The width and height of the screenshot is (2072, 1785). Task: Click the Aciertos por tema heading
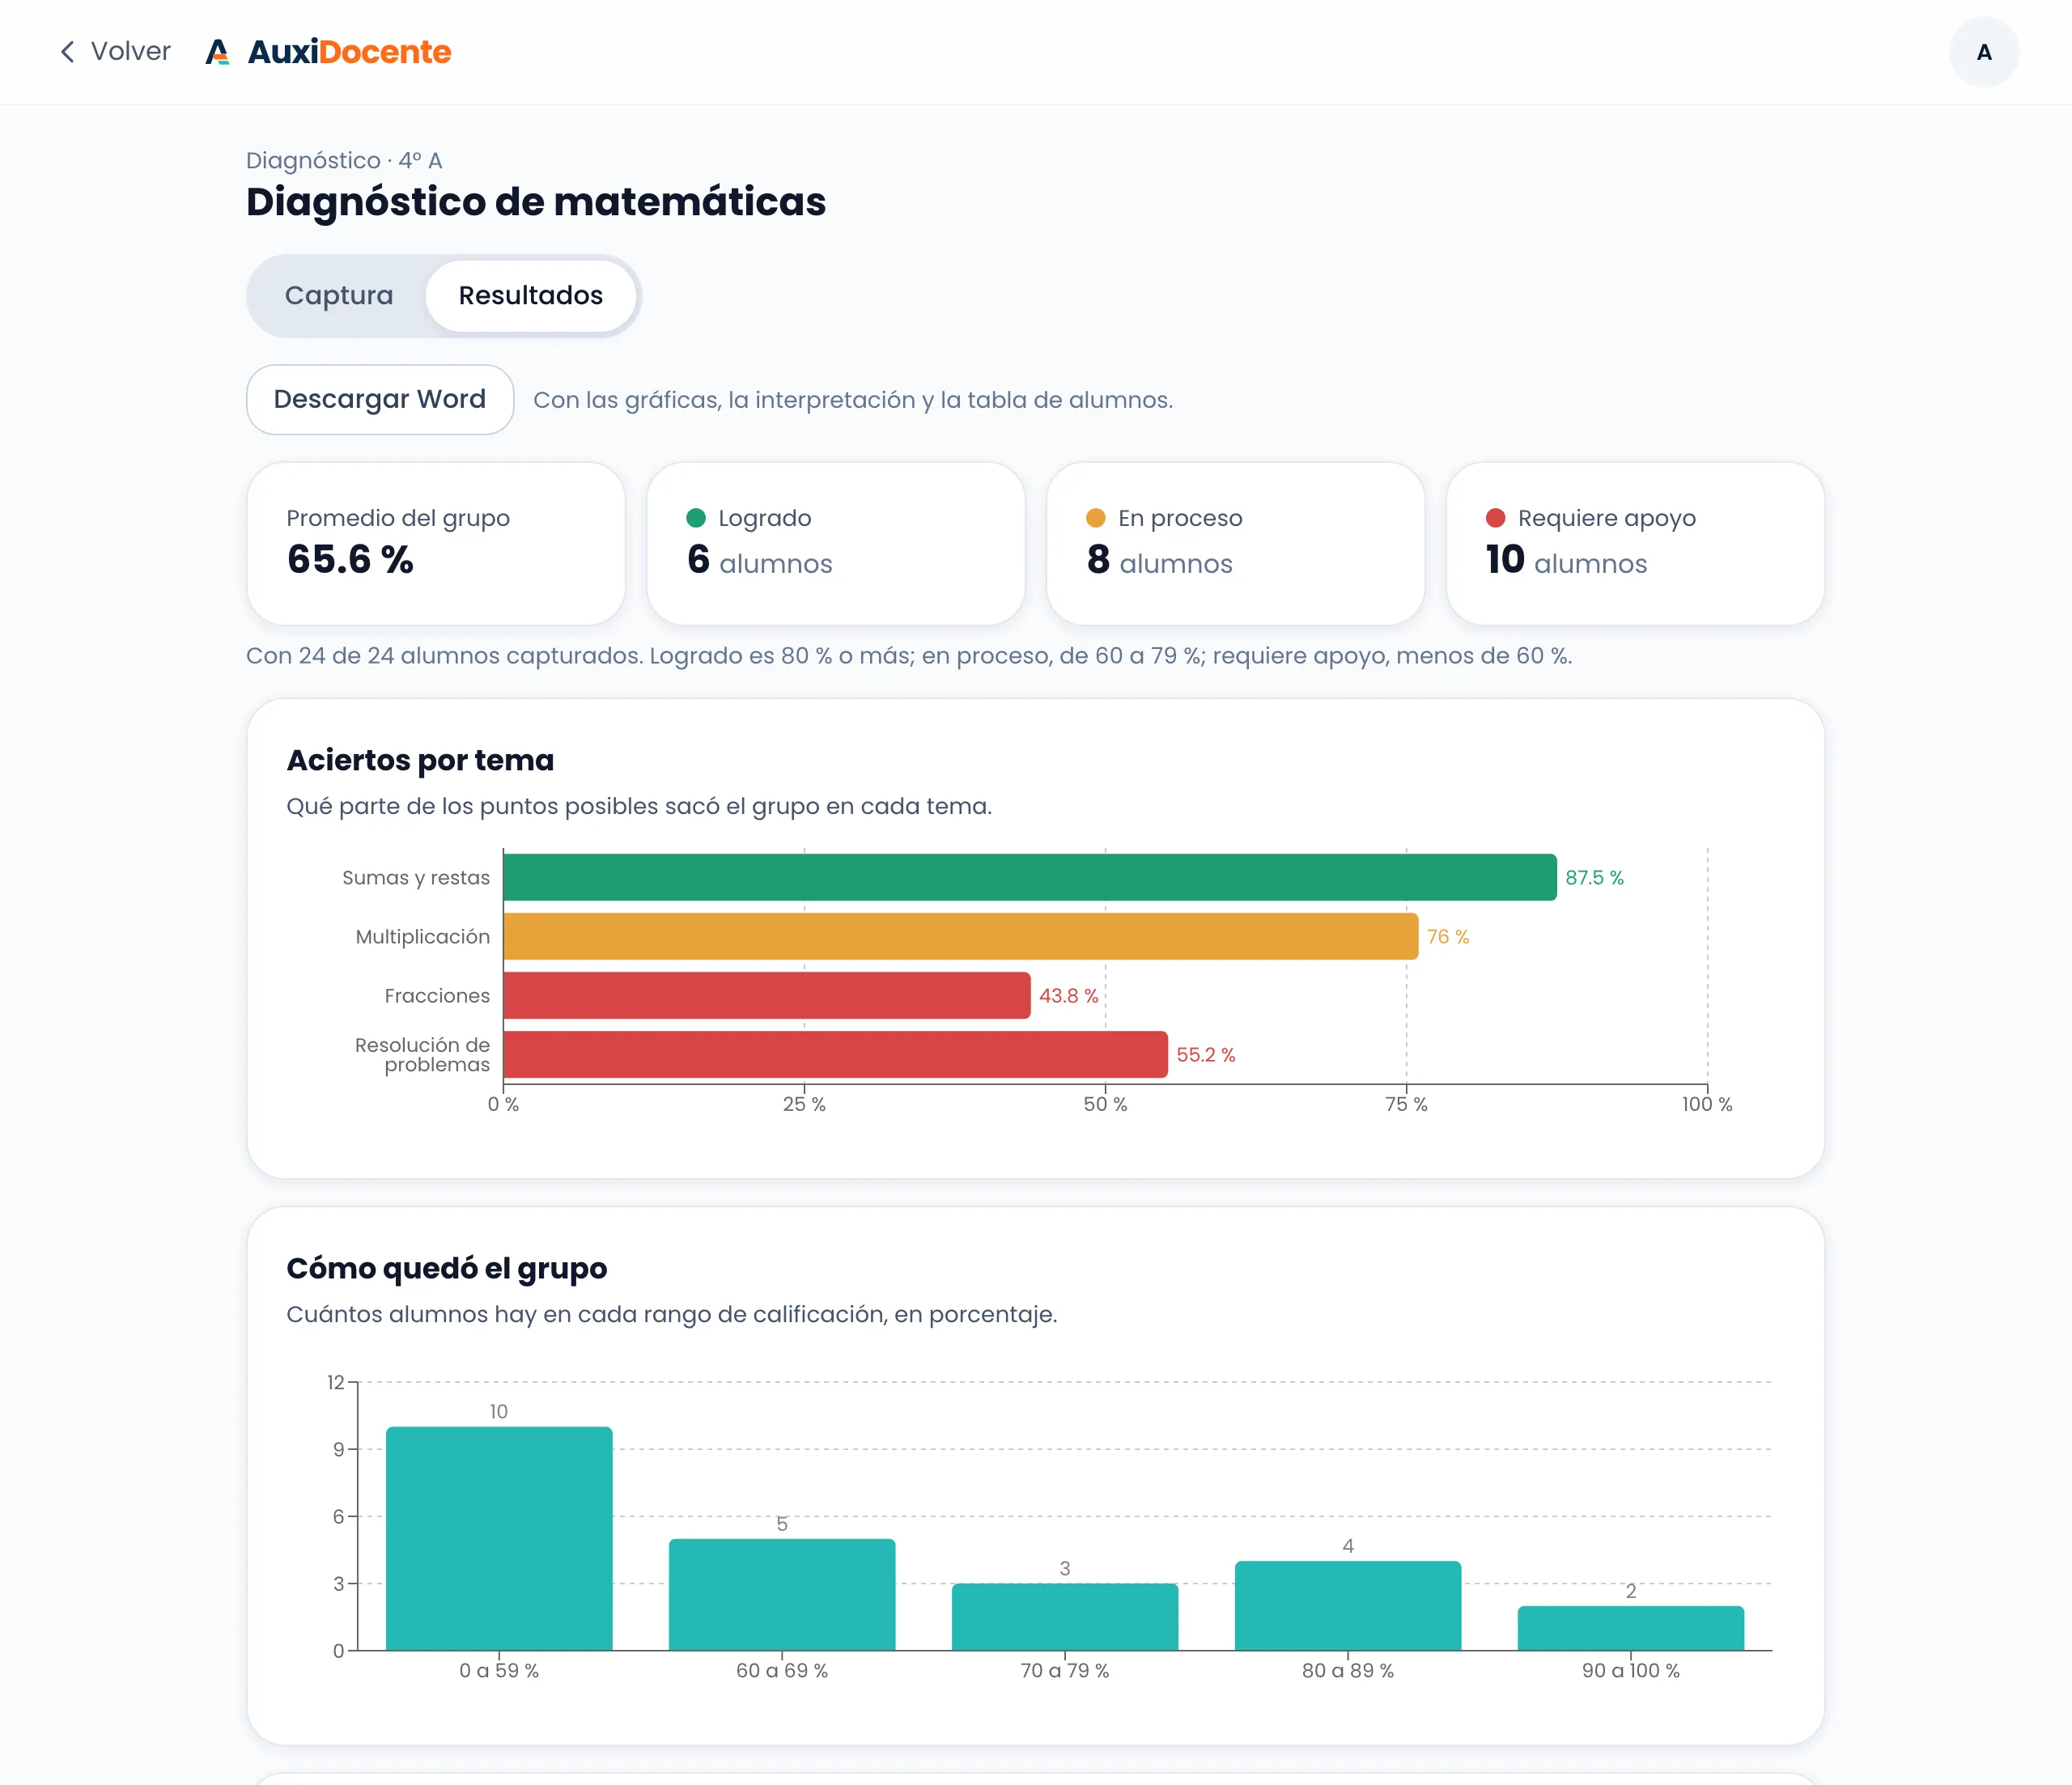[x=420, y=760]
